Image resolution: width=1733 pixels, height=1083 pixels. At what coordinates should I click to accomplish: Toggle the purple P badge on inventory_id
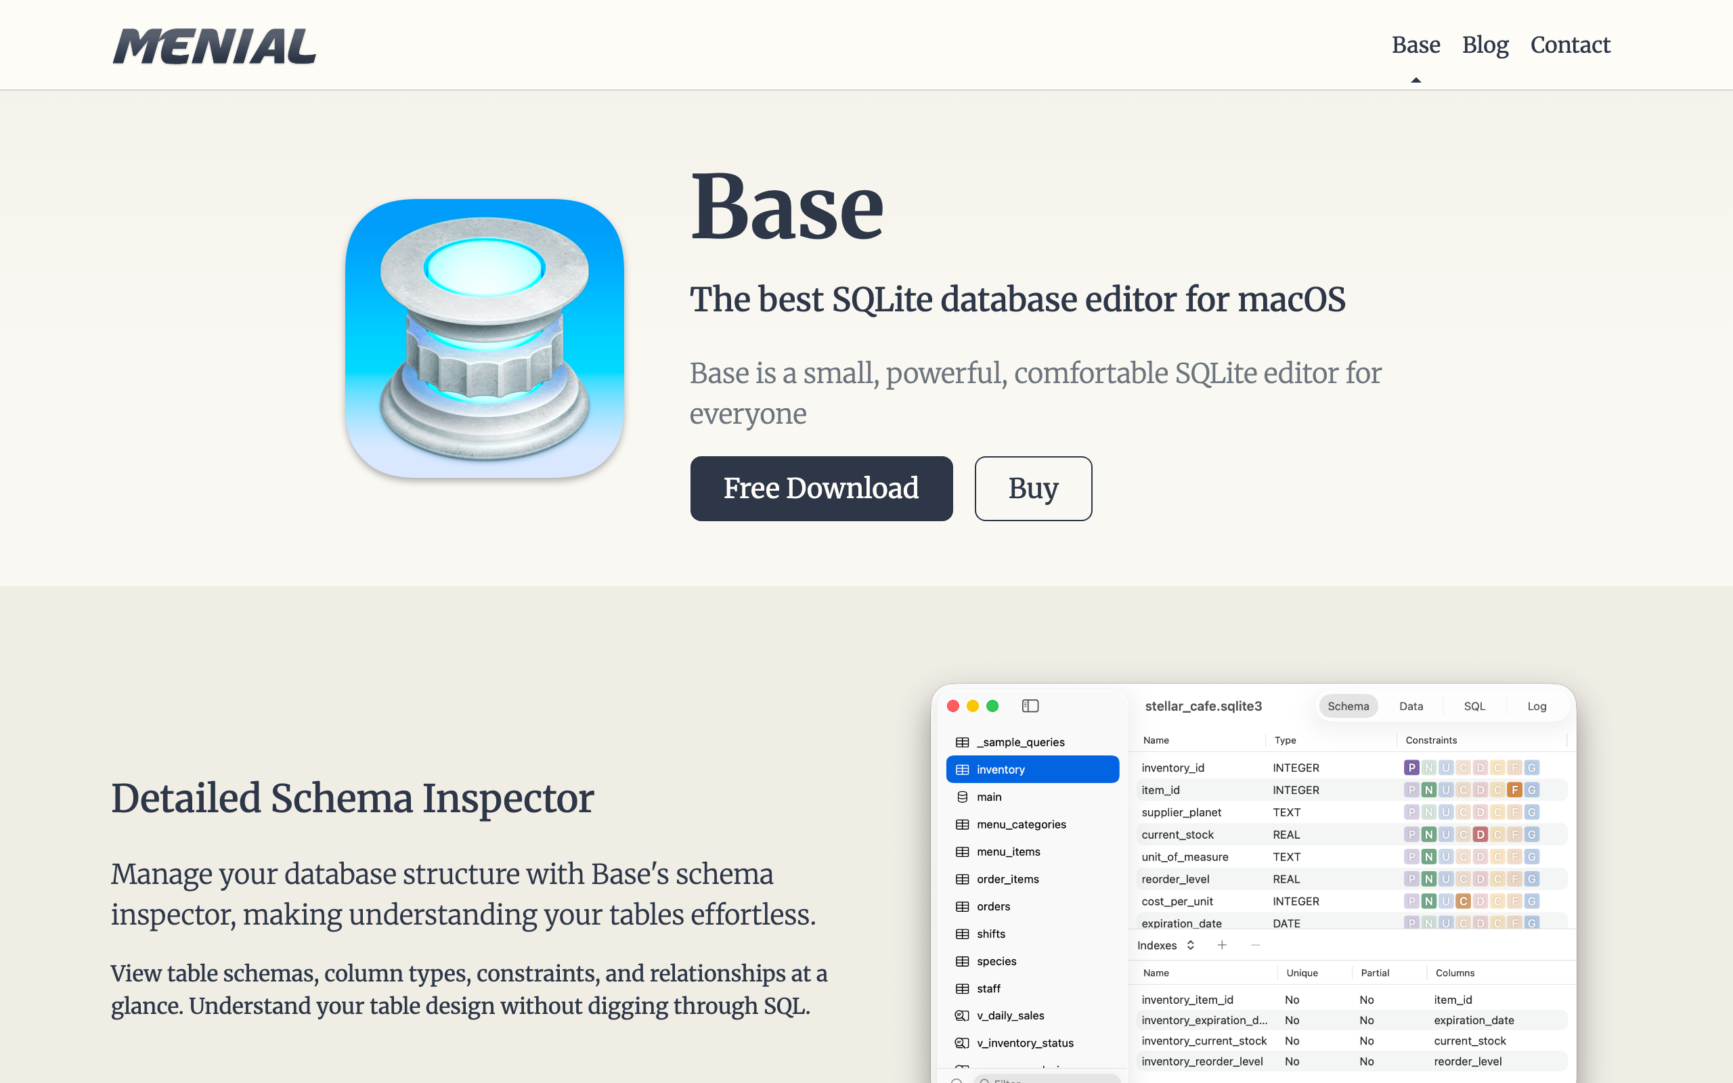coord(1411,767)
